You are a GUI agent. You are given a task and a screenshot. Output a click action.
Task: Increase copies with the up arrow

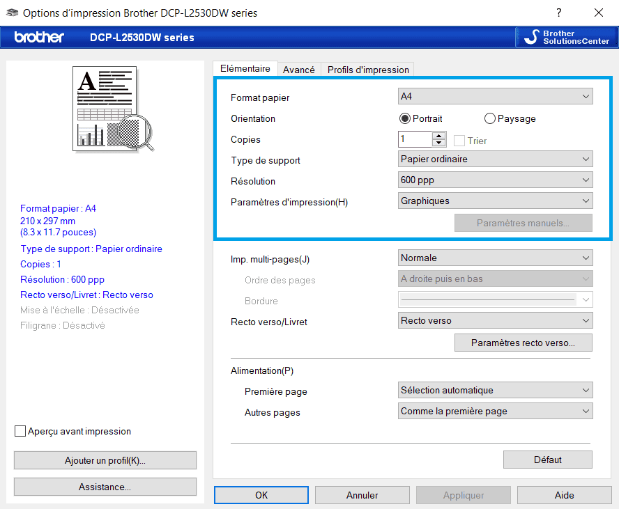point(438,136)
